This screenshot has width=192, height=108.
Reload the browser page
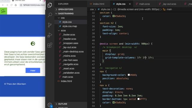click(x=11, y=5)
